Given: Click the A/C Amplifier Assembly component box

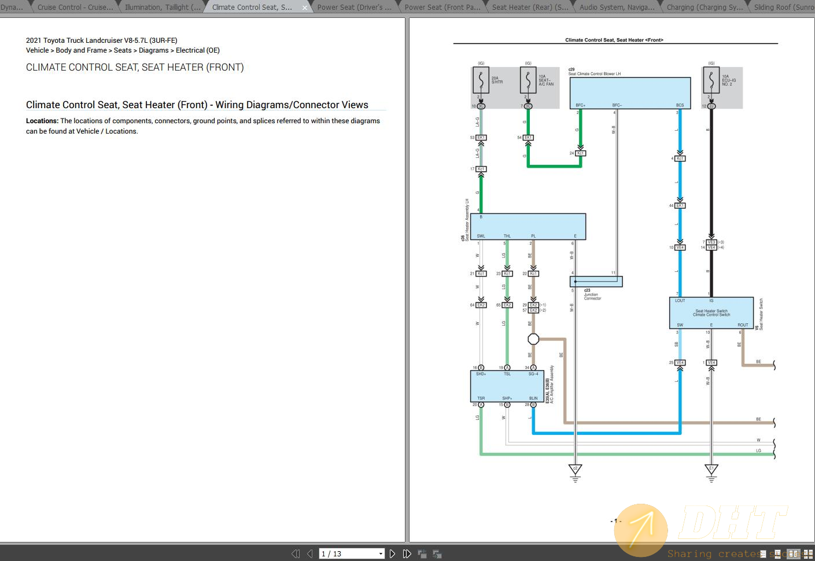Looking at the screenshot, I should click(507, 386).
